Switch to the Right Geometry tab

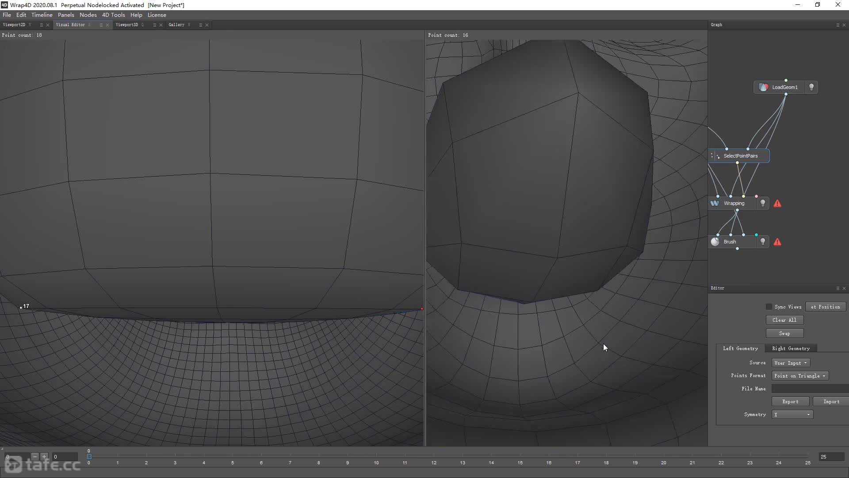coord(791,348)
